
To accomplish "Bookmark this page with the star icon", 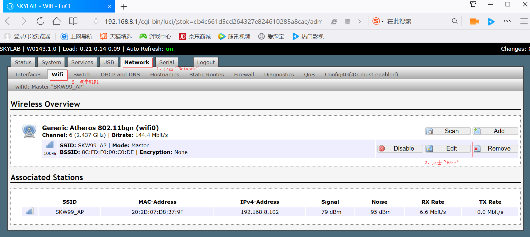I will coord(96,21).
